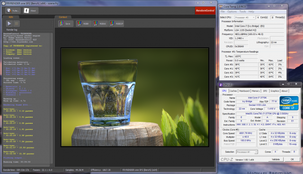The image size is (303, 174).
Task: Click the Lithography value 22 nm
Action: tap(277, 42)
